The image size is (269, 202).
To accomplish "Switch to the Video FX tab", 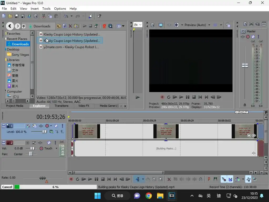I will point(84,106).
